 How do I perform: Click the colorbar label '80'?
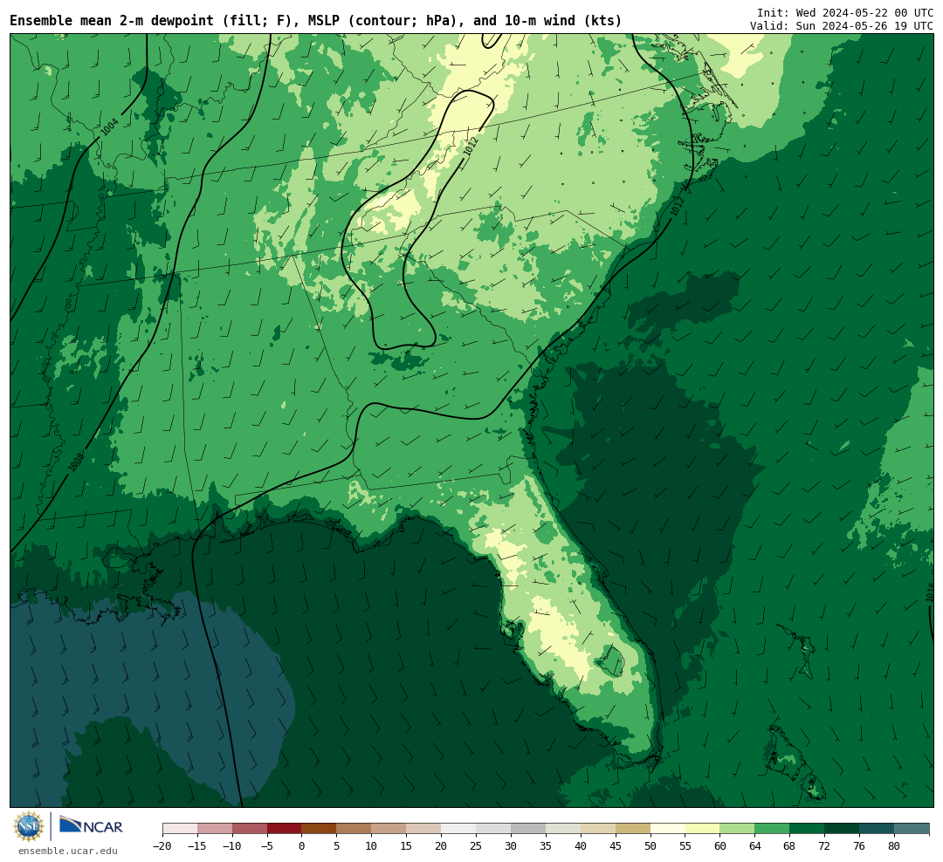coord(895,846)
